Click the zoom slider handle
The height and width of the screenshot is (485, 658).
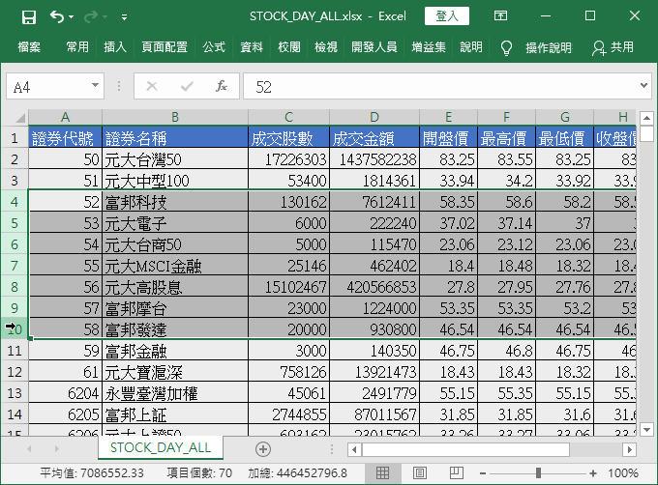click(x=538, y=473)
